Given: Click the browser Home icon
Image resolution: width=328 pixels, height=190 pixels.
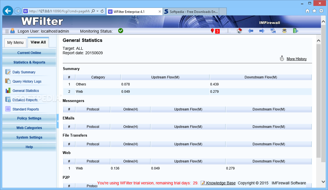Looking at the screenshot, I should coord(307,11).
